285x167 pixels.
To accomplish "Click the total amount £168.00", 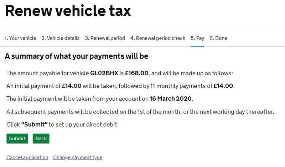I will coord(138,74).
